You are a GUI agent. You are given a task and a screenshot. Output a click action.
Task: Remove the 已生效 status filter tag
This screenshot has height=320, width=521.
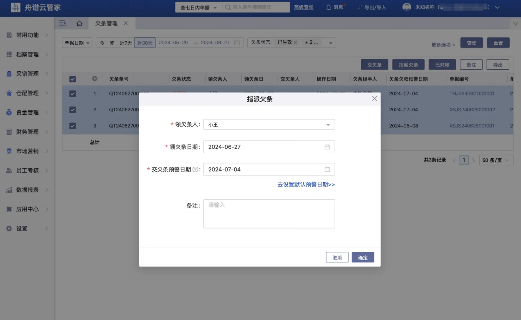click(296, 43)
